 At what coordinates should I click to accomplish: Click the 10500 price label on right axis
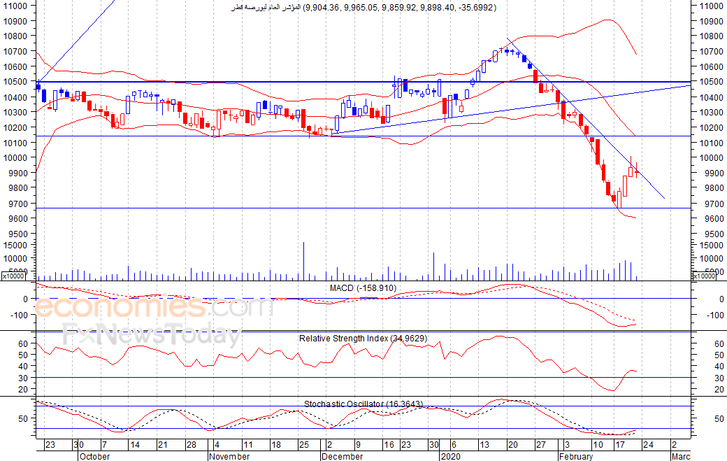711,82
